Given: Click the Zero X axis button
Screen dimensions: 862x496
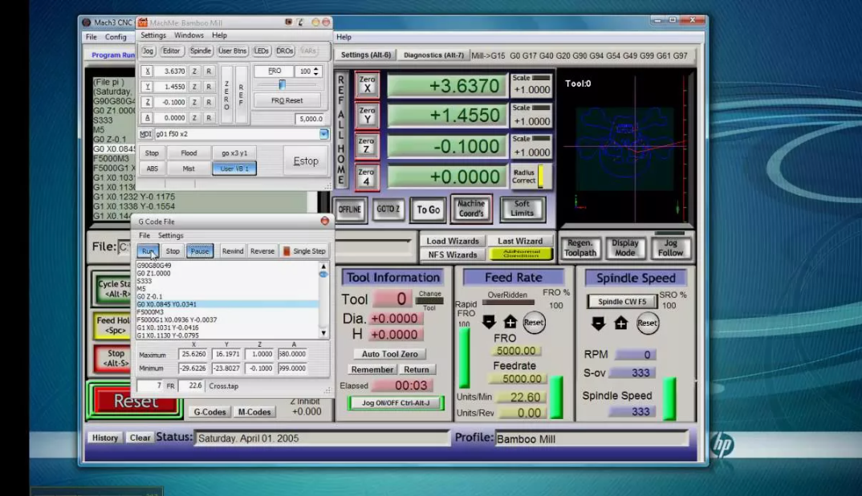Looking at the screenshot, I should click(x=367, y=85).
